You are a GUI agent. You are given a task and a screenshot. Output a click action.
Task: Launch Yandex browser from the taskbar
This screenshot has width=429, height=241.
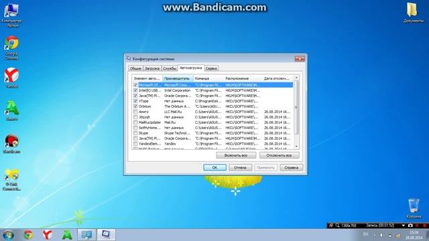point(48,235)
